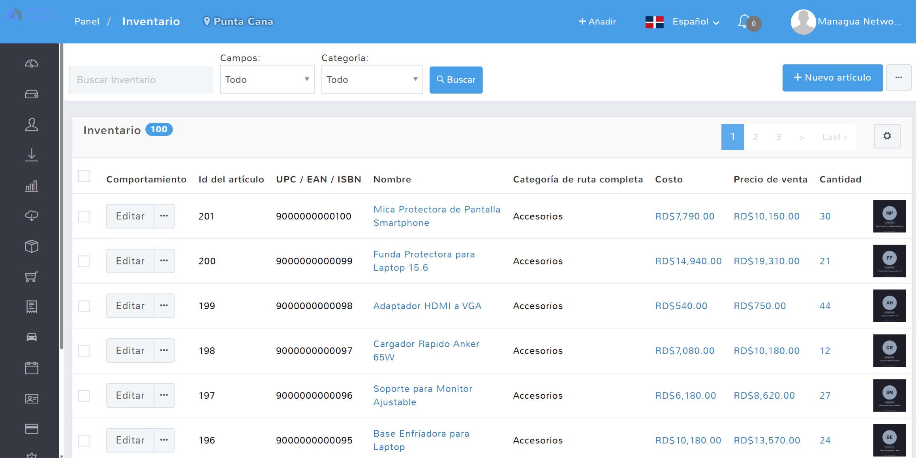Go to pagination page 3

pyautogui.click(x=778, y=137)
